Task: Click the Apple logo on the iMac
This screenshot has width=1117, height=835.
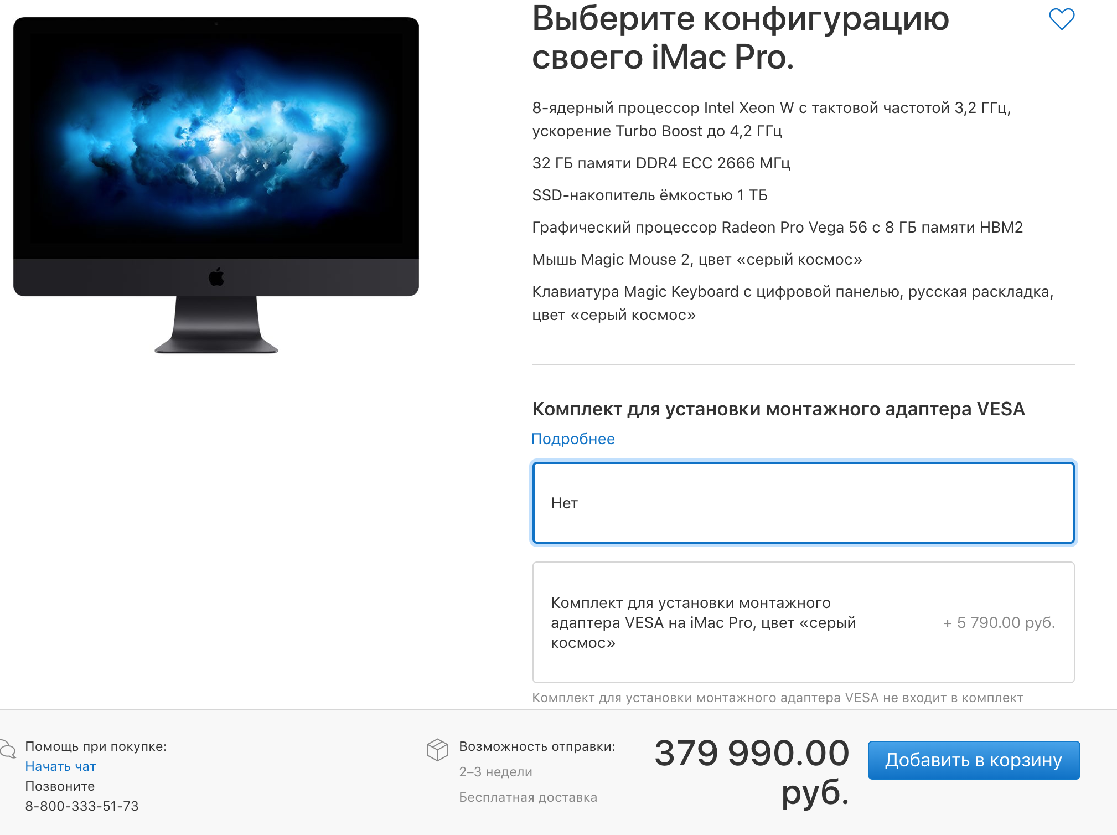Action: (x=216, y=277)
